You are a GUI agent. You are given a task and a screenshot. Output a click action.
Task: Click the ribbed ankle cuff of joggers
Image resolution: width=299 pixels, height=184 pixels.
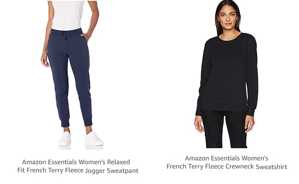coord(88,122)
